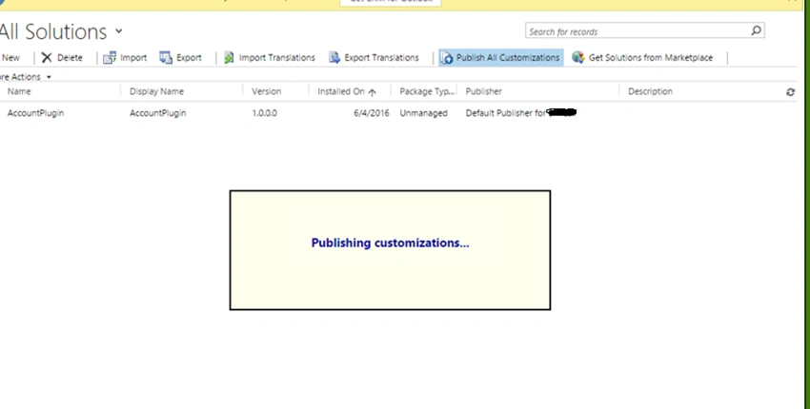
Task: Sort by the Name column header
Action: click(x=19, y=91)
